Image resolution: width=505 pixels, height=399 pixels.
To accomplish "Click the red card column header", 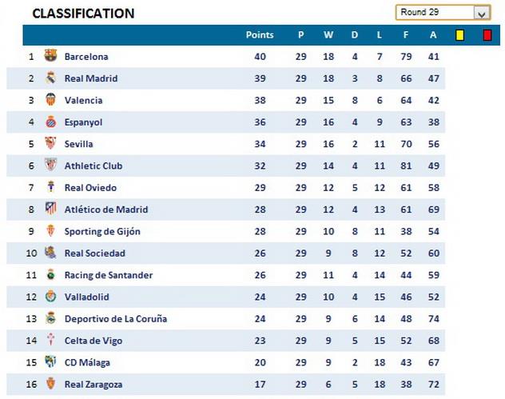I will pyautogui.click(x=487, y=35).
